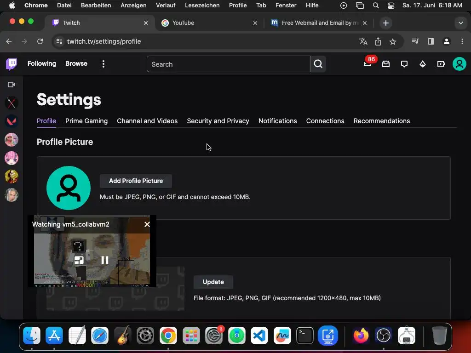Open macOS Control Center icon
Image resolution: width=471 pixels, height=353 pixels.
(x=391, y=6)
